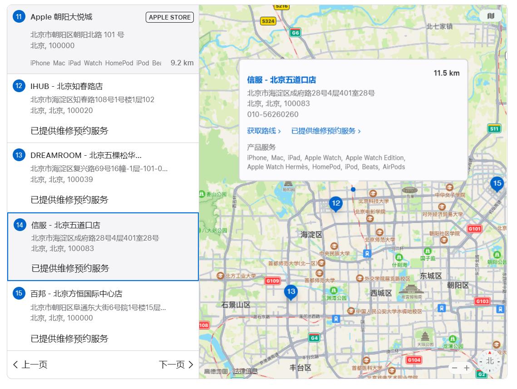The width and height of the screenshot is (517, 389).
Task: Click the APPLE STORE badge
Action: tap(169, 17)
